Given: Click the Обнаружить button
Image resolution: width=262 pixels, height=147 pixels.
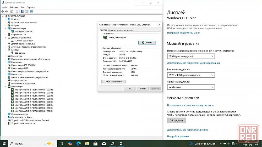Looking at the screenshot, I should (x=176, y=121).
